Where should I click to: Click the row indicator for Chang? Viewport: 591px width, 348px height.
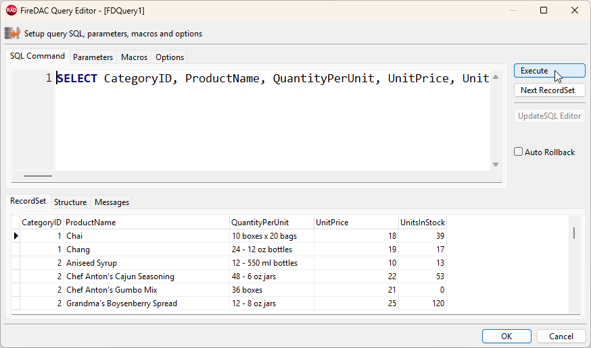click(16, 250)
